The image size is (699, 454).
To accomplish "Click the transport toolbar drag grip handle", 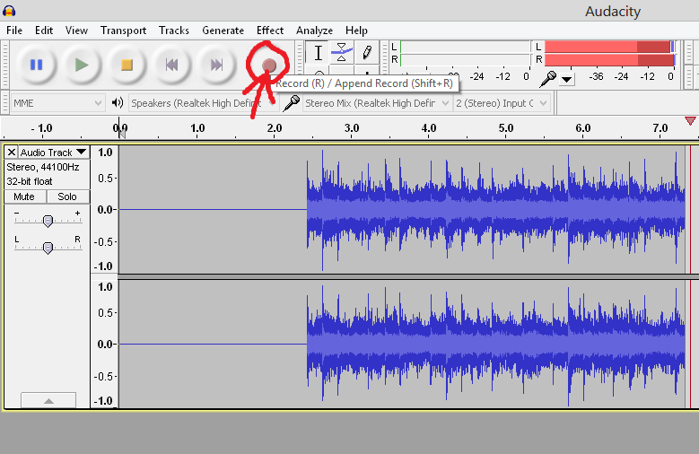I will [x=4, y=65].
